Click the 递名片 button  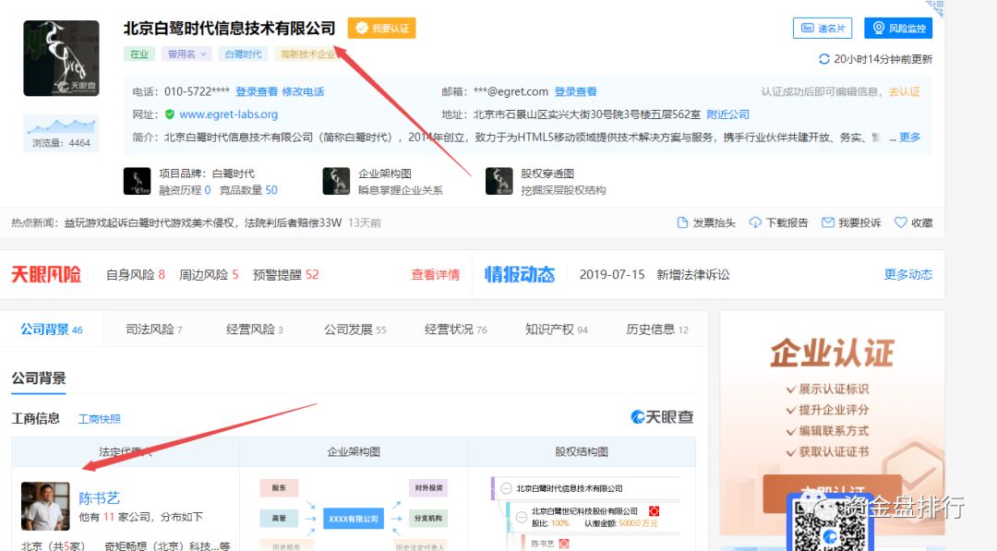click(823, 28)
